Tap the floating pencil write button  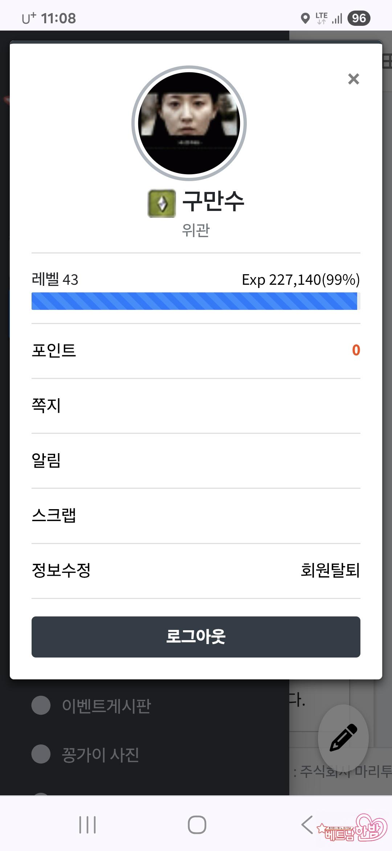click(343, 738)
